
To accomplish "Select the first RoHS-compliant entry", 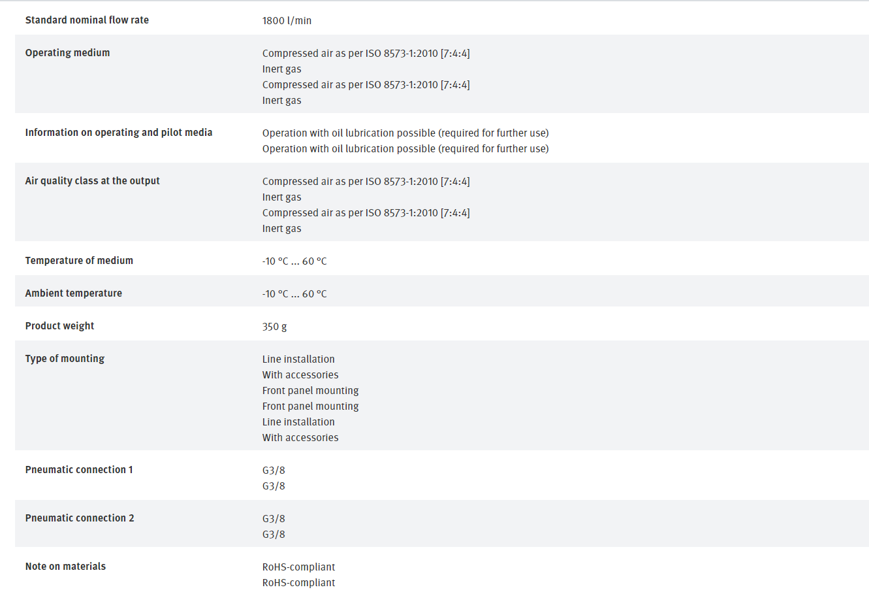I will tap(298, 567).
